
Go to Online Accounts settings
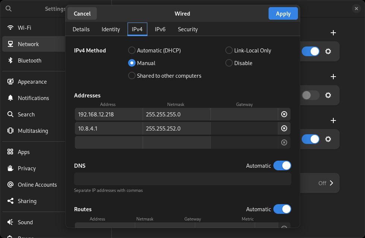click(x=37, y=185)
